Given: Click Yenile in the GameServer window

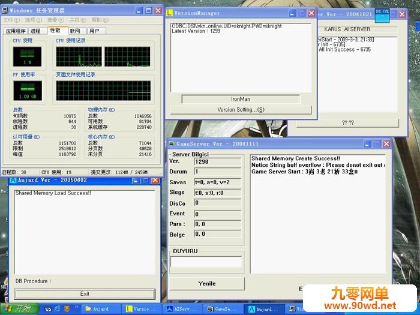Looking at the screenshot, I should pyautogui.click(x=207, y=283).
